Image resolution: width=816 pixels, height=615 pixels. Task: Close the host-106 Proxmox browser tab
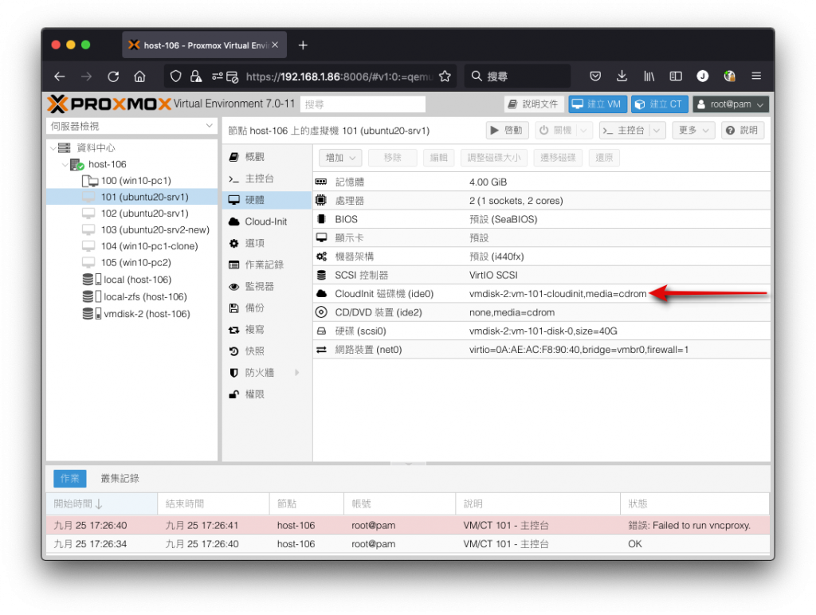(x=275, y=45)
